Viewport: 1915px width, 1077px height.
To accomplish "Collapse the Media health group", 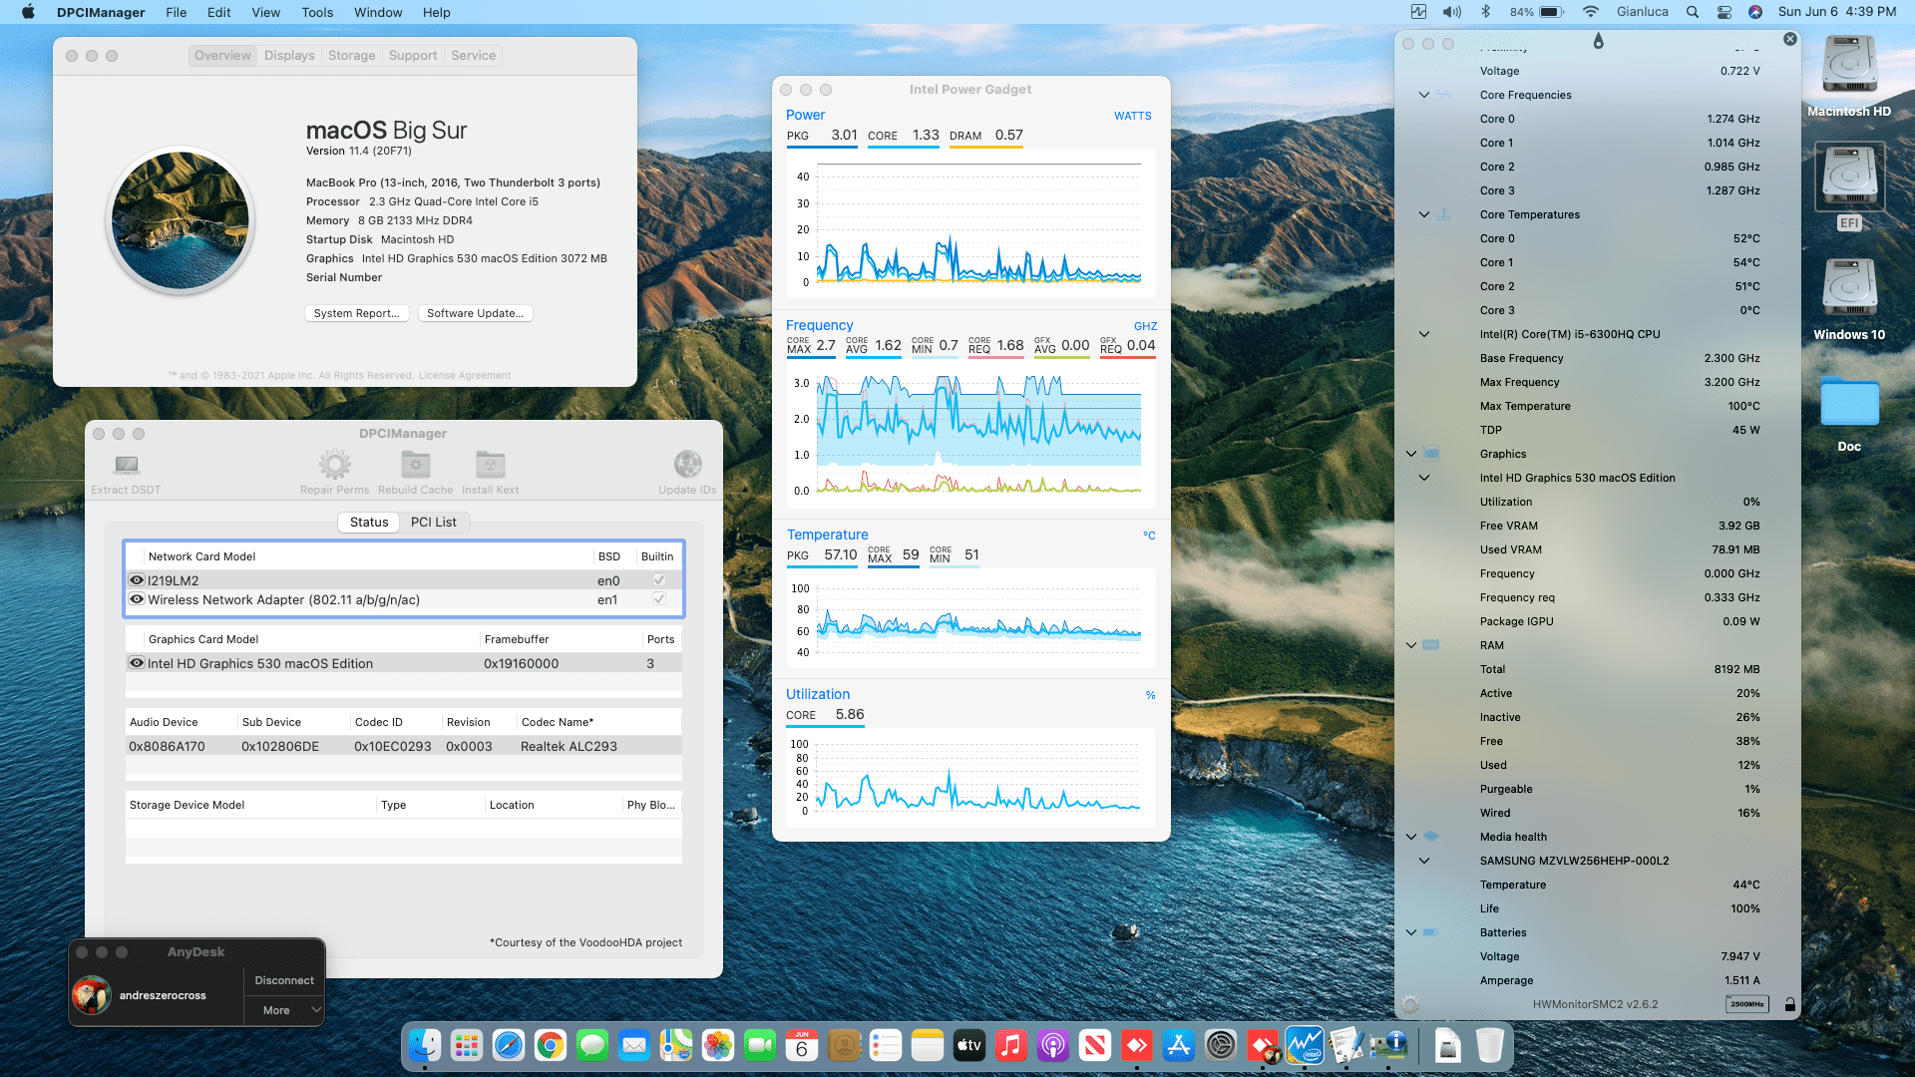I will (1411, 837).
